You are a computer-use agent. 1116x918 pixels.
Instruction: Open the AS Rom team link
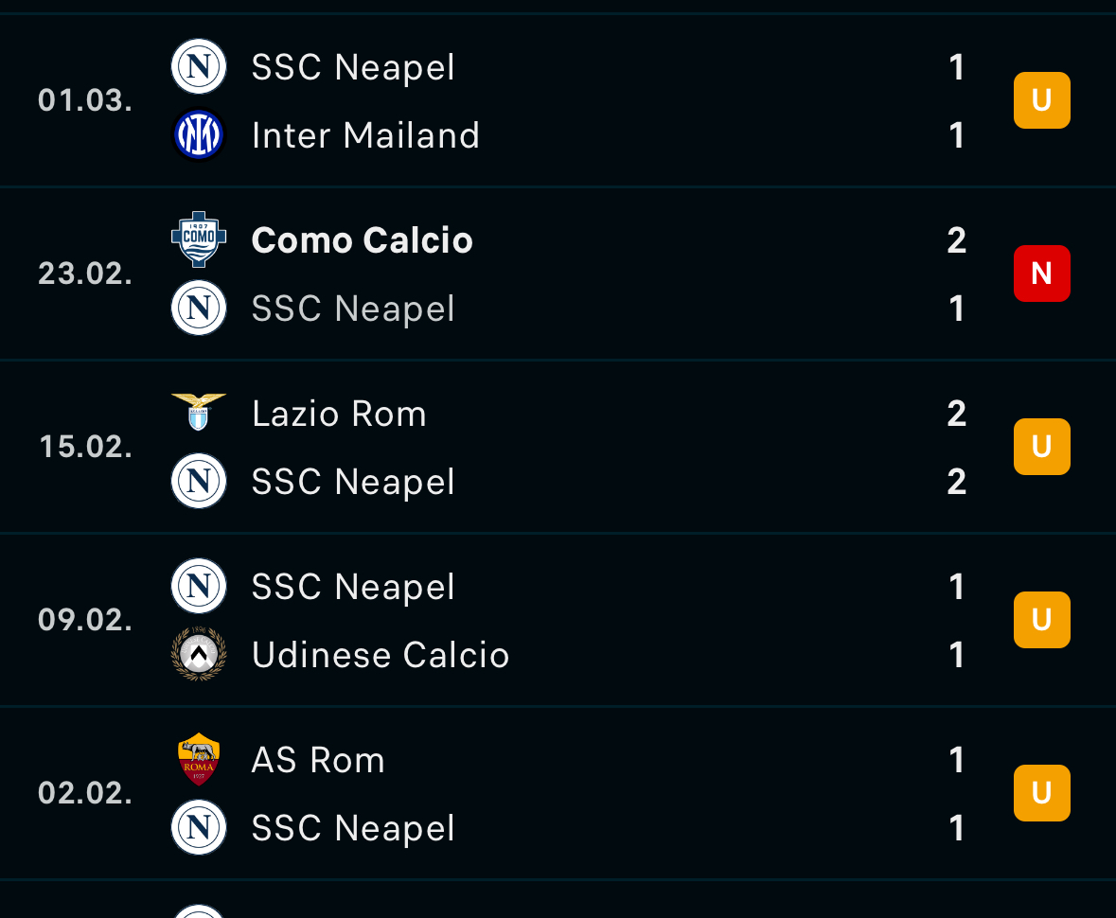point(318,760)
